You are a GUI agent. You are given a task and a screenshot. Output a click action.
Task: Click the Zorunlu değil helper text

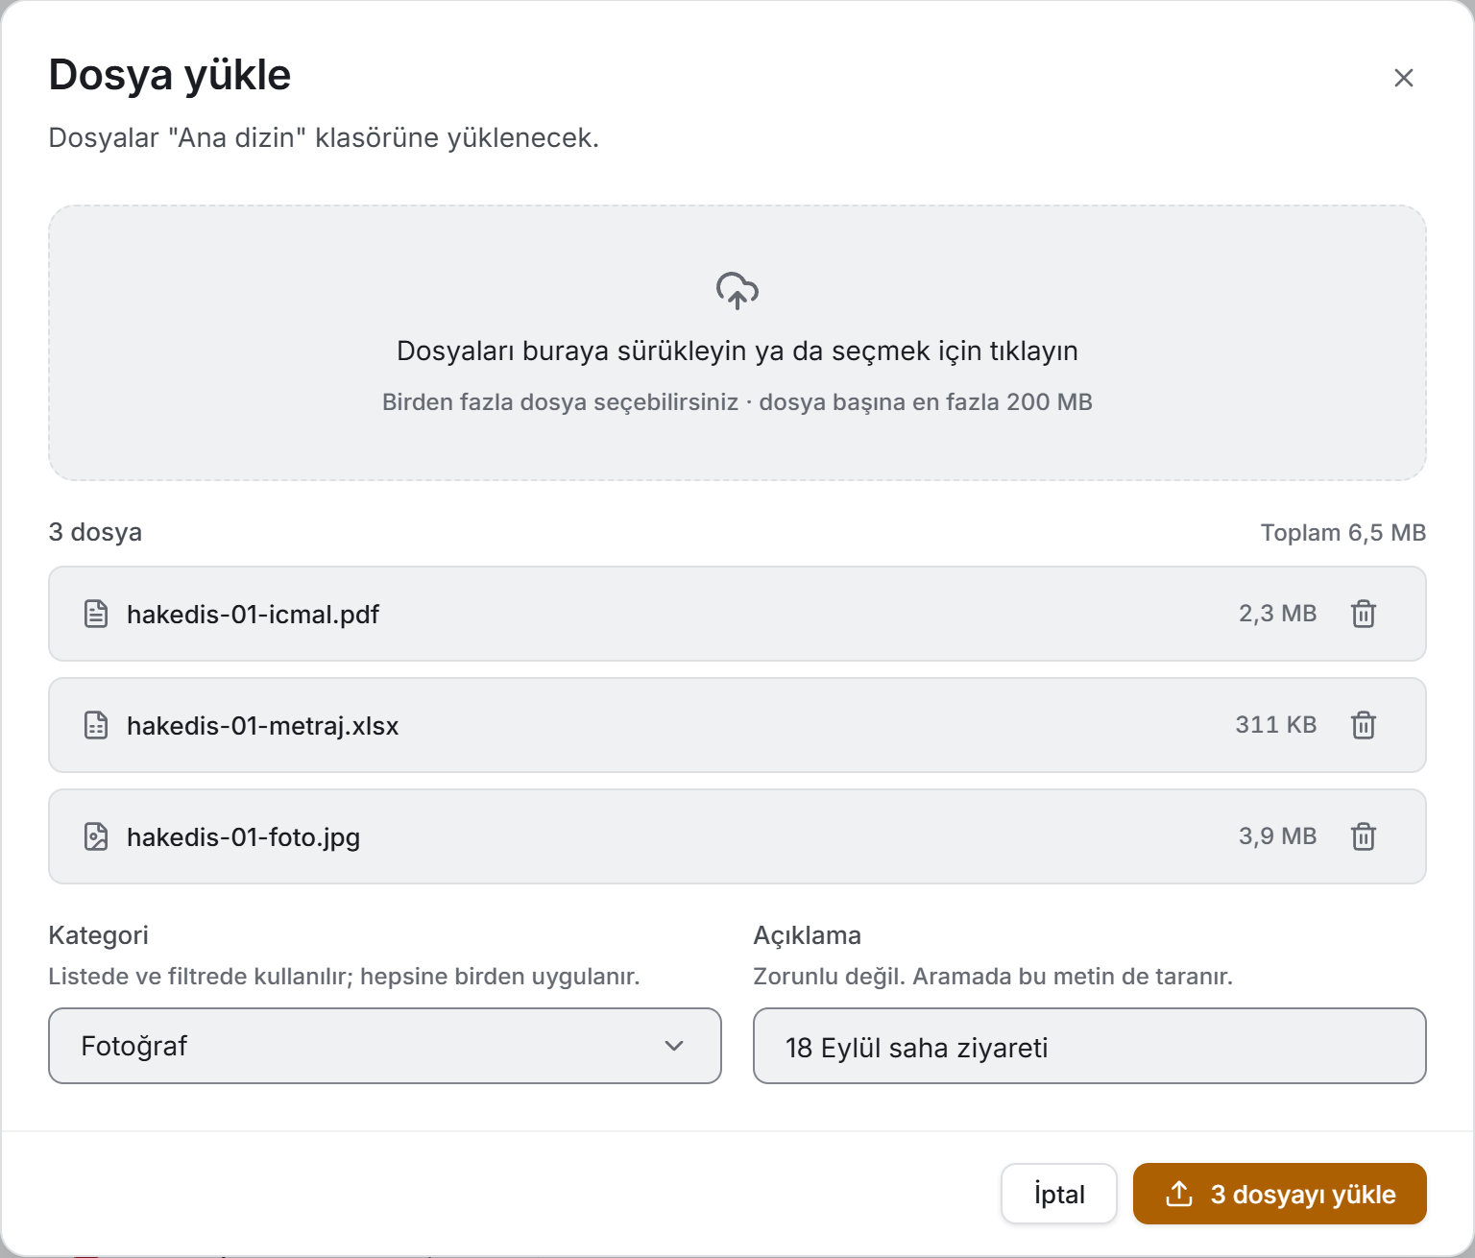[x=993, y=977]
